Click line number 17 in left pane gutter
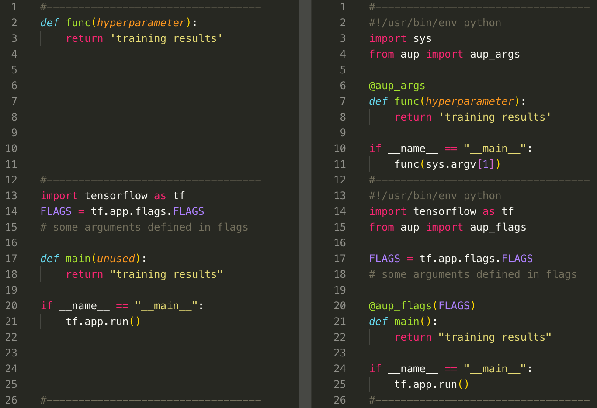The image size is (597, 408). click(x=11, y=259)
